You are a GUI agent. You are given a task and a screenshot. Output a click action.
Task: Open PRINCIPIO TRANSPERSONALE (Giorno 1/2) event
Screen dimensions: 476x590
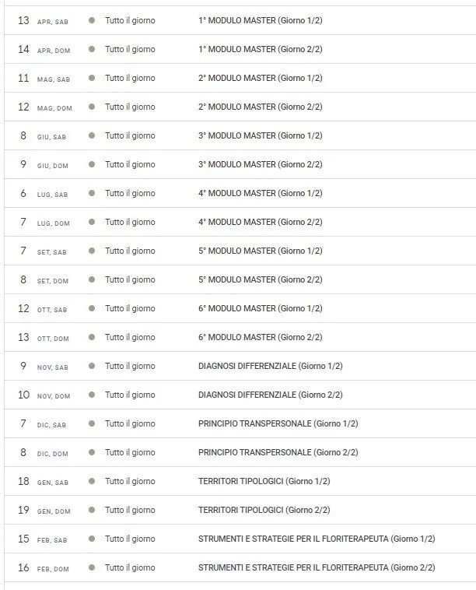[278, 423]
